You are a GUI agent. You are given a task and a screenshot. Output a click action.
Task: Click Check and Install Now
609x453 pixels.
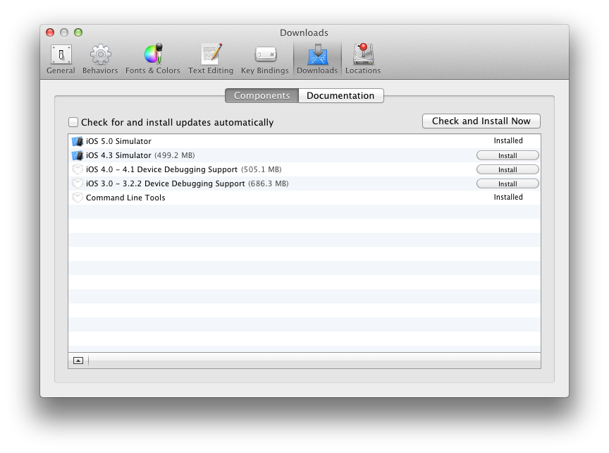pos(481,121)
